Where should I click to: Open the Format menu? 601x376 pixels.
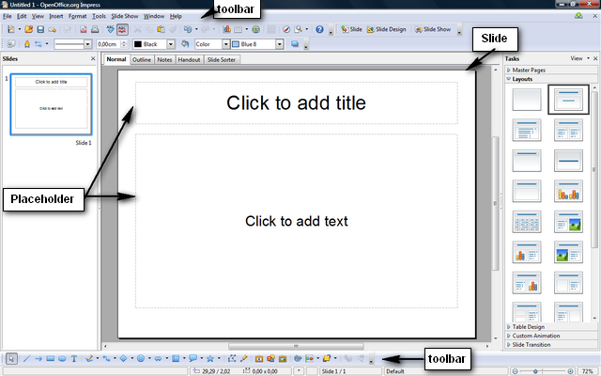(x=77, y=16)
